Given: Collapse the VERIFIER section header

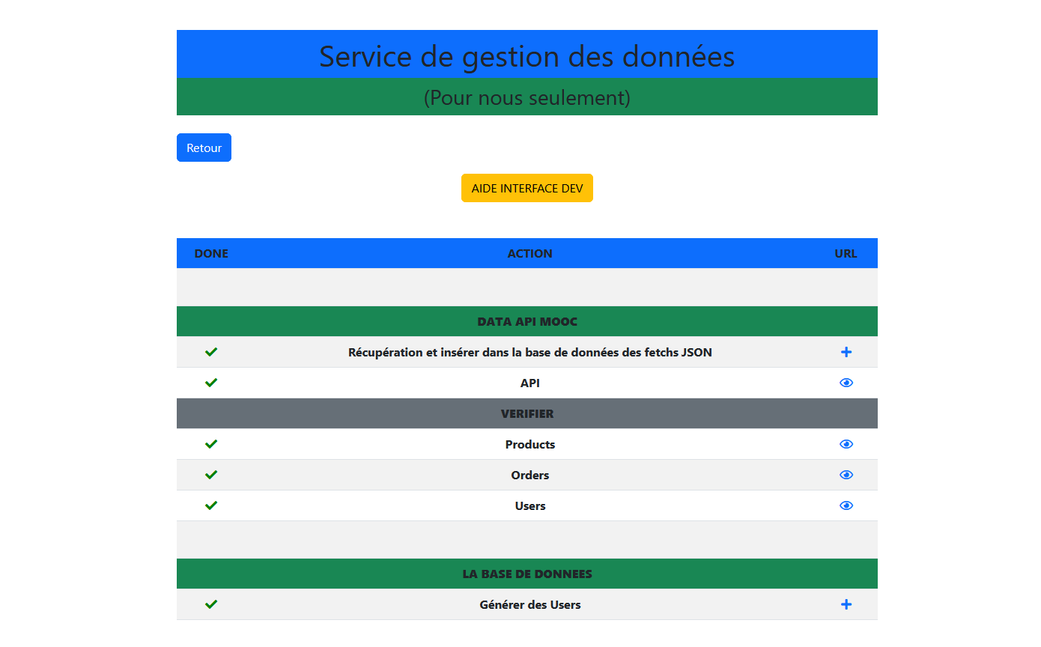Looking at the screenshot, I should click(526, 413).
